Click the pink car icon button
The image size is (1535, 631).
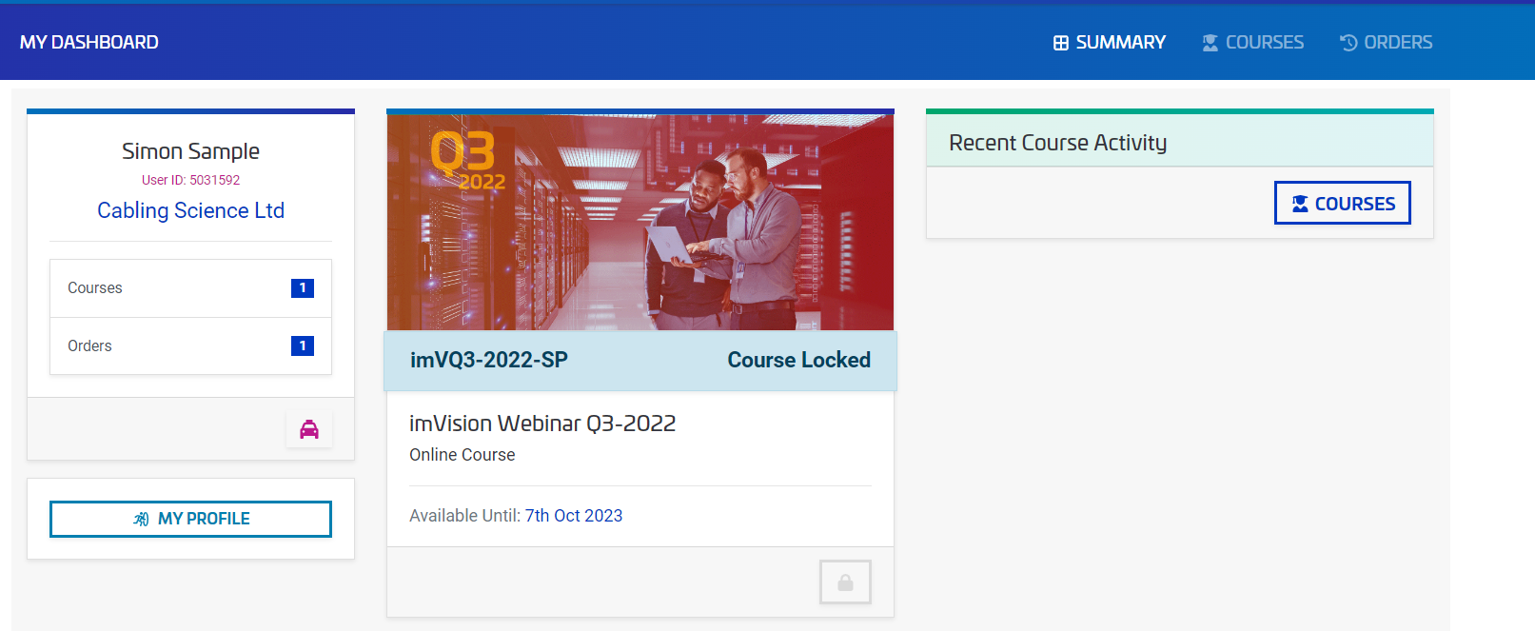[309, 429]
